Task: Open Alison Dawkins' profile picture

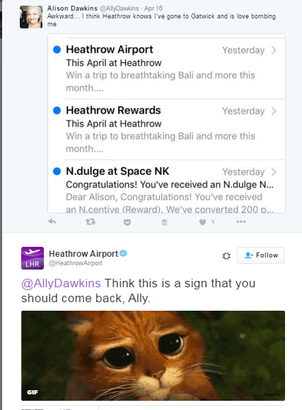Action: [x=31, y=17]
